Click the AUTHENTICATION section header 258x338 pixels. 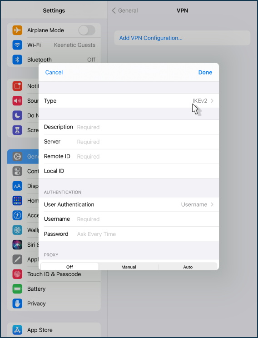point(63,192)
